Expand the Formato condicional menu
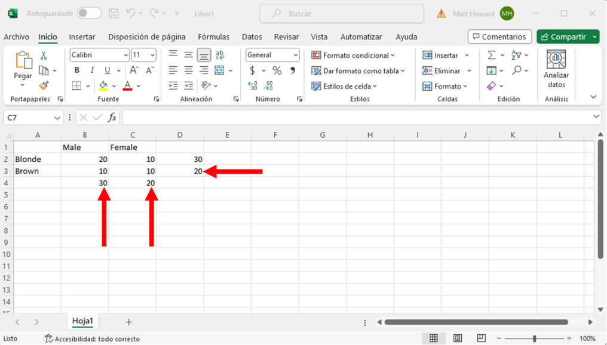 [x=353, y=56]
